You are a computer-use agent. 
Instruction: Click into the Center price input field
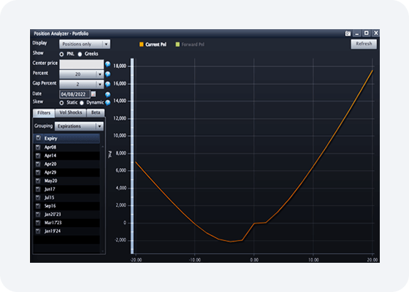(x=81, y=64)
